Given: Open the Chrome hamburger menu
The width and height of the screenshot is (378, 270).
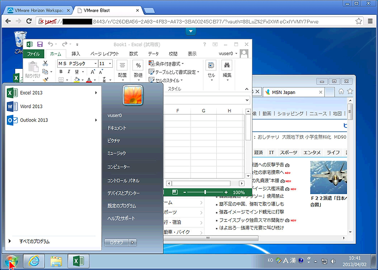Looking at the screenshot, I should (370, 21).
